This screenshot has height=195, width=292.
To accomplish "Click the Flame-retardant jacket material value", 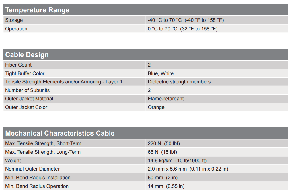I will tap(166, 99).
